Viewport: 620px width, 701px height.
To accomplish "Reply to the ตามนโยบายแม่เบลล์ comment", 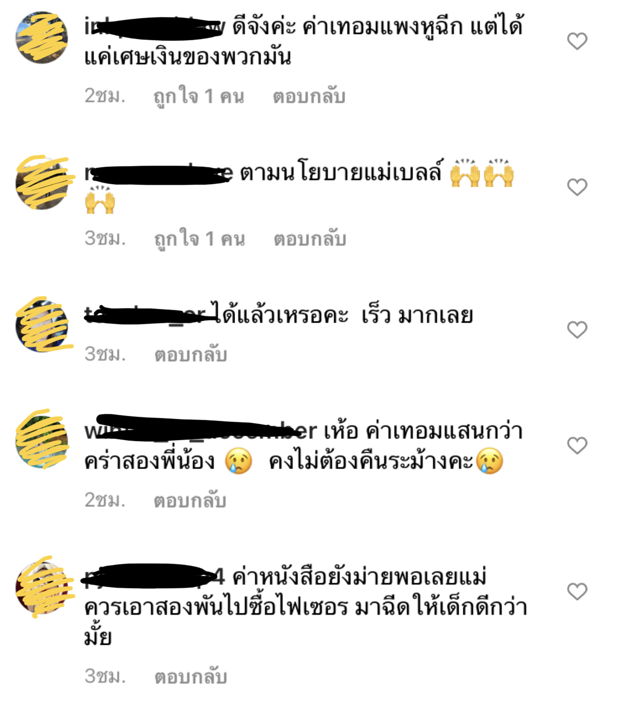I will (x=310, y=239).
